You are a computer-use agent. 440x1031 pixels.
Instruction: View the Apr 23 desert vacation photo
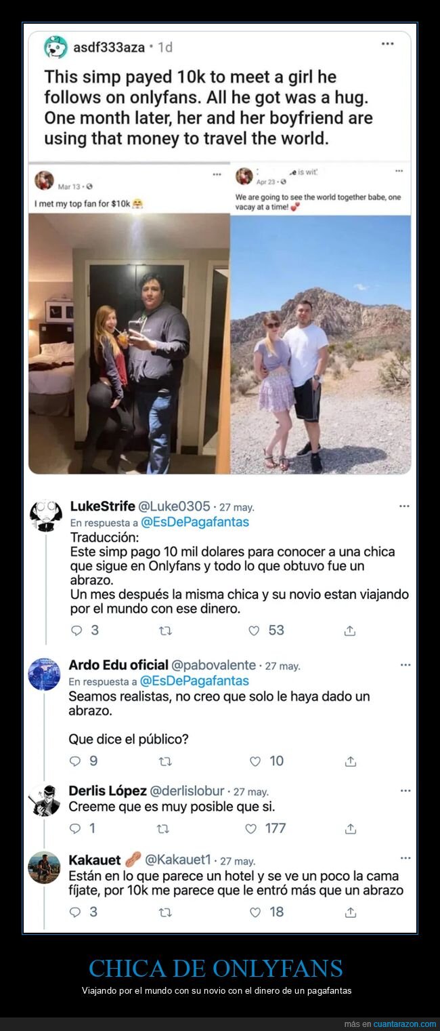321,344
